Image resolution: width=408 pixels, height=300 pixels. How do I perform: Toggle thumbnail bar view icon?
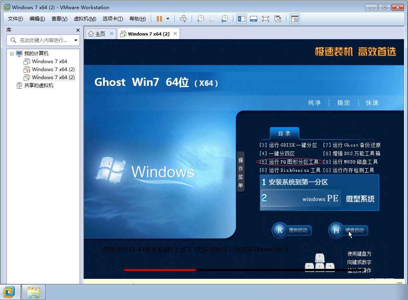click(x=254, y=19)
